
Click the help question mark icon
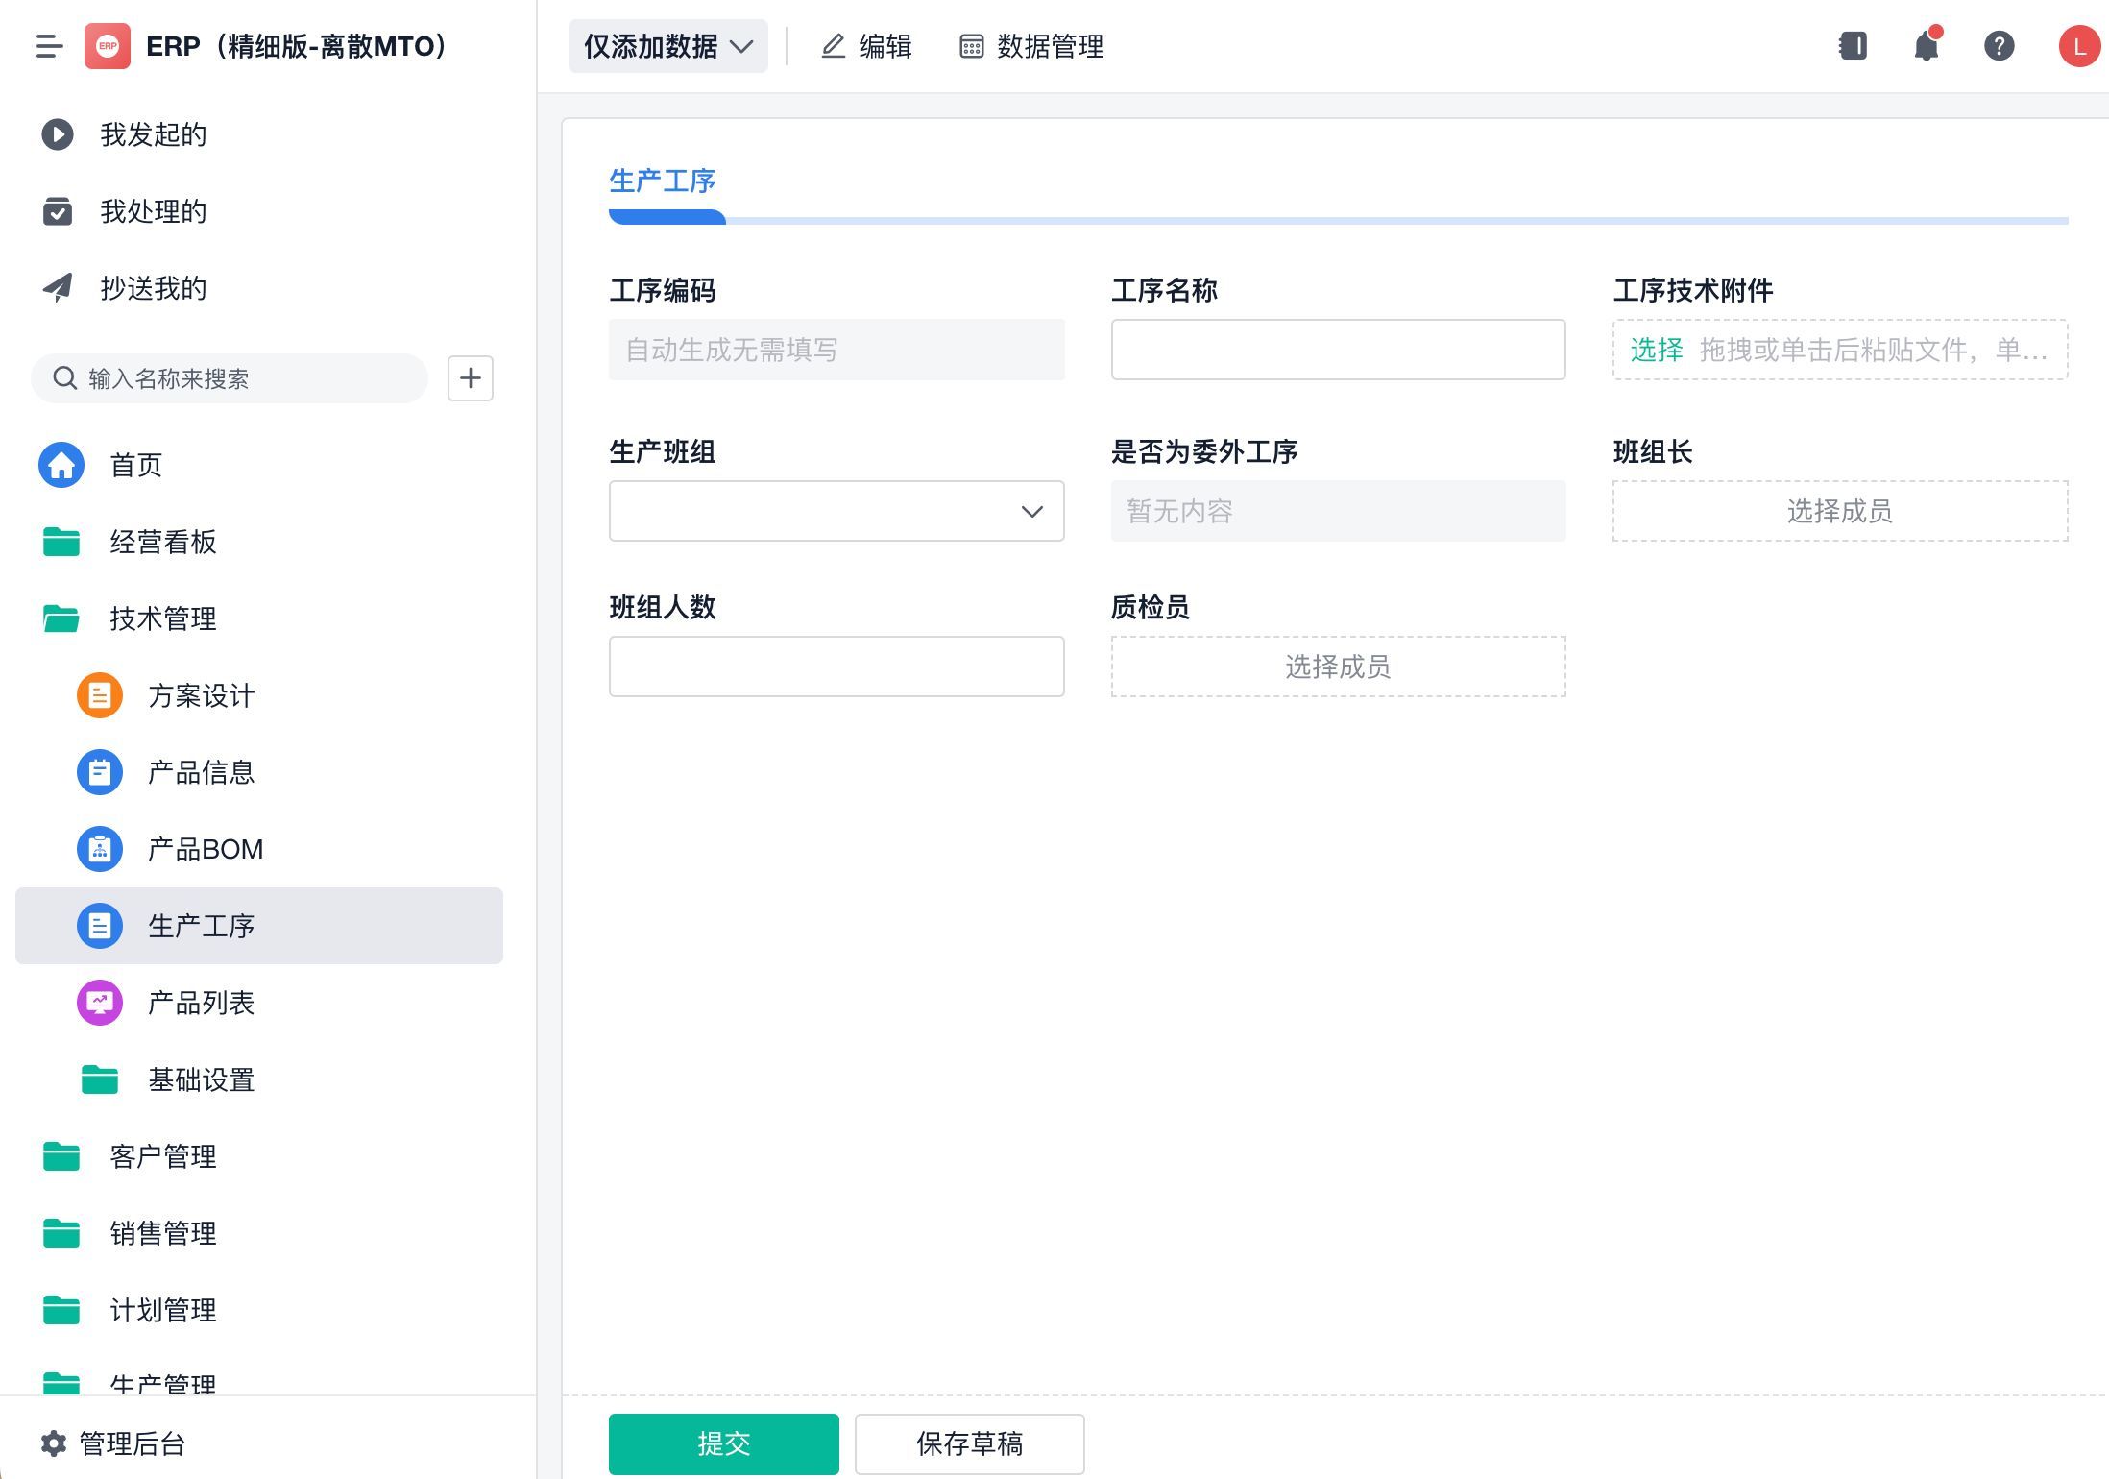[1999, 46]
